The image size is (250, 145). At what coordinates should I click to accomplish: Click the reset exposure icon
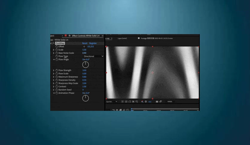pyautogui.click(x=146, y=102)
